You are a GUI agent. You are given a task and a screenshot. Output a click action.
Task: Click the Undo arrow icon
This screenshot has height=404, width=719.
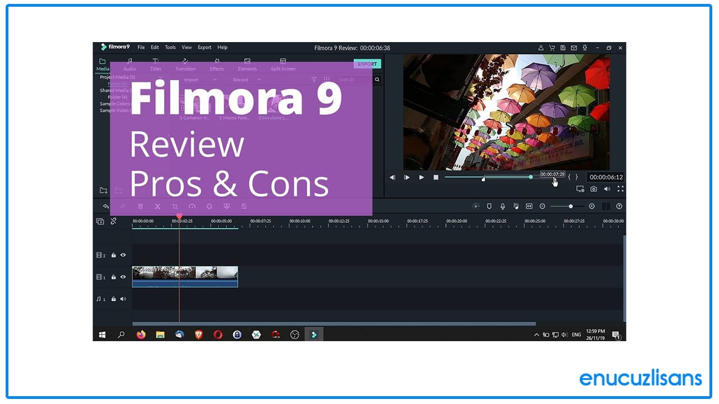point(106,206)
